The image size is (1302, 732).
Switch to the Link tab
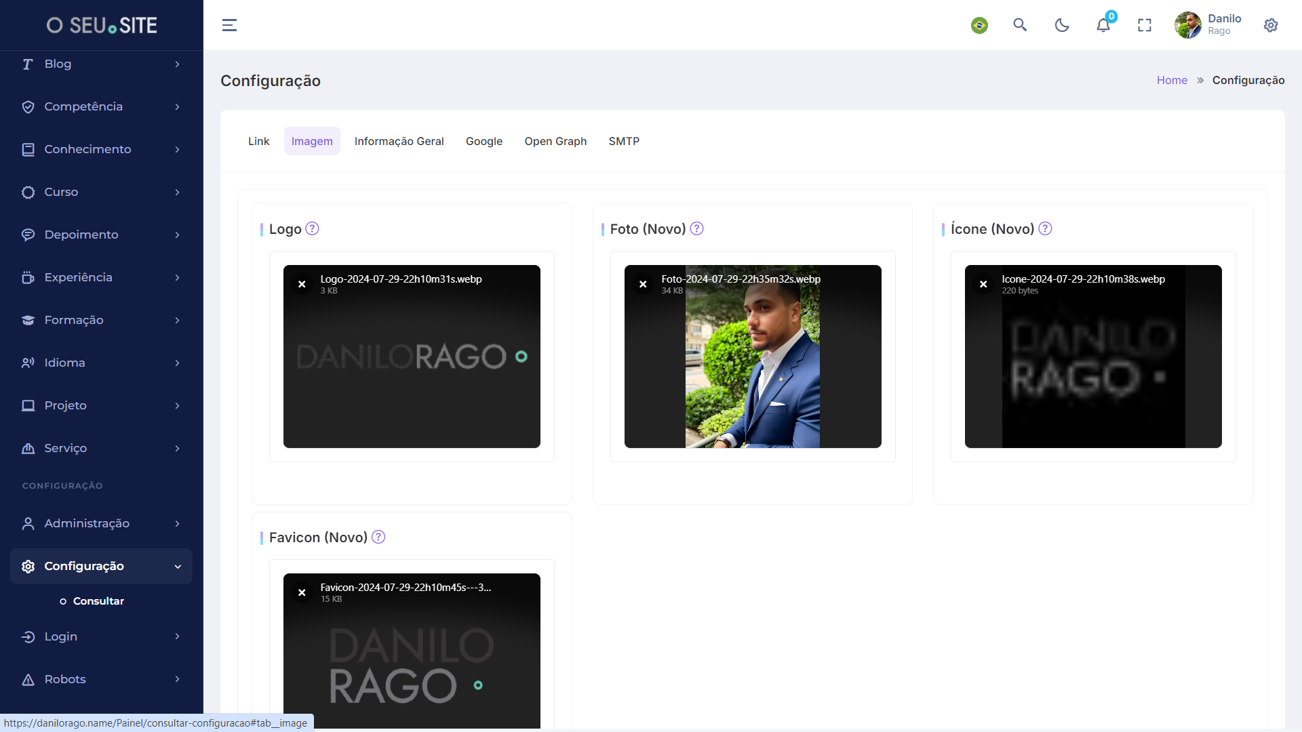(x=258, y=141)
